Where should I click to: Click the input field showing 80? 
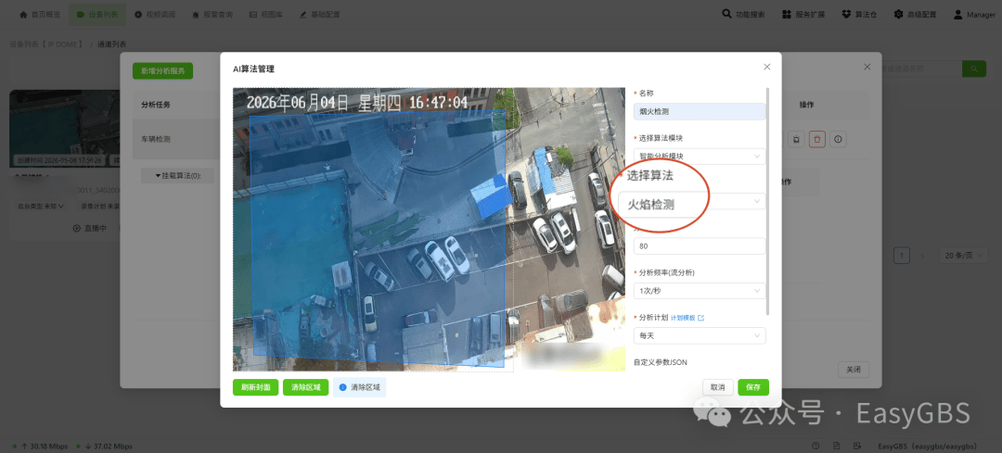point(700,246)
